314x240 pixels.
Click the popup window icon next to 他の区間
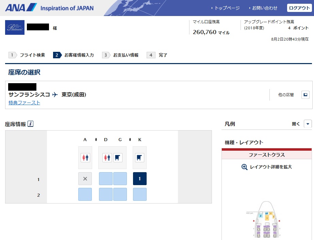point(306,95)
